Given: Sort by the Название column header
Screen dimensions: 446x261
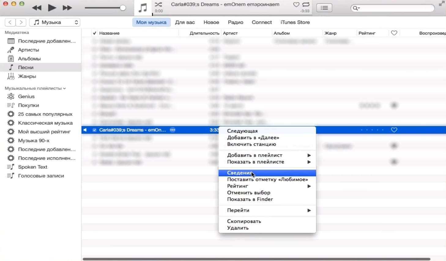Looking at the screenshot, I should coord(109,33).
